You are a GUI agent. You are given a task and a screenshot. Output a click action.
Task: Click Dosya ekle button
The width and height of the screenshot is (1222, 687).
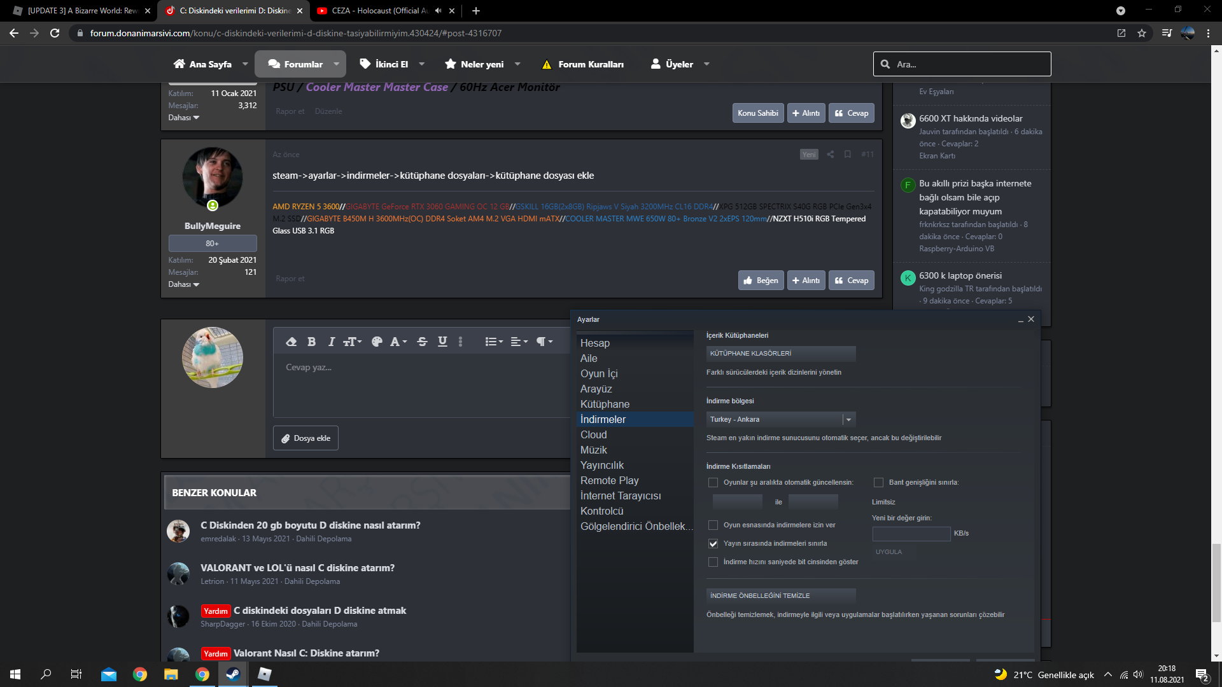305,438
